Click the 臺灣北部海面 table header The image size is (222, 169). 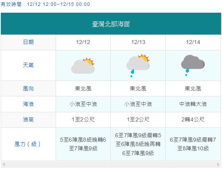click(111, 24)
